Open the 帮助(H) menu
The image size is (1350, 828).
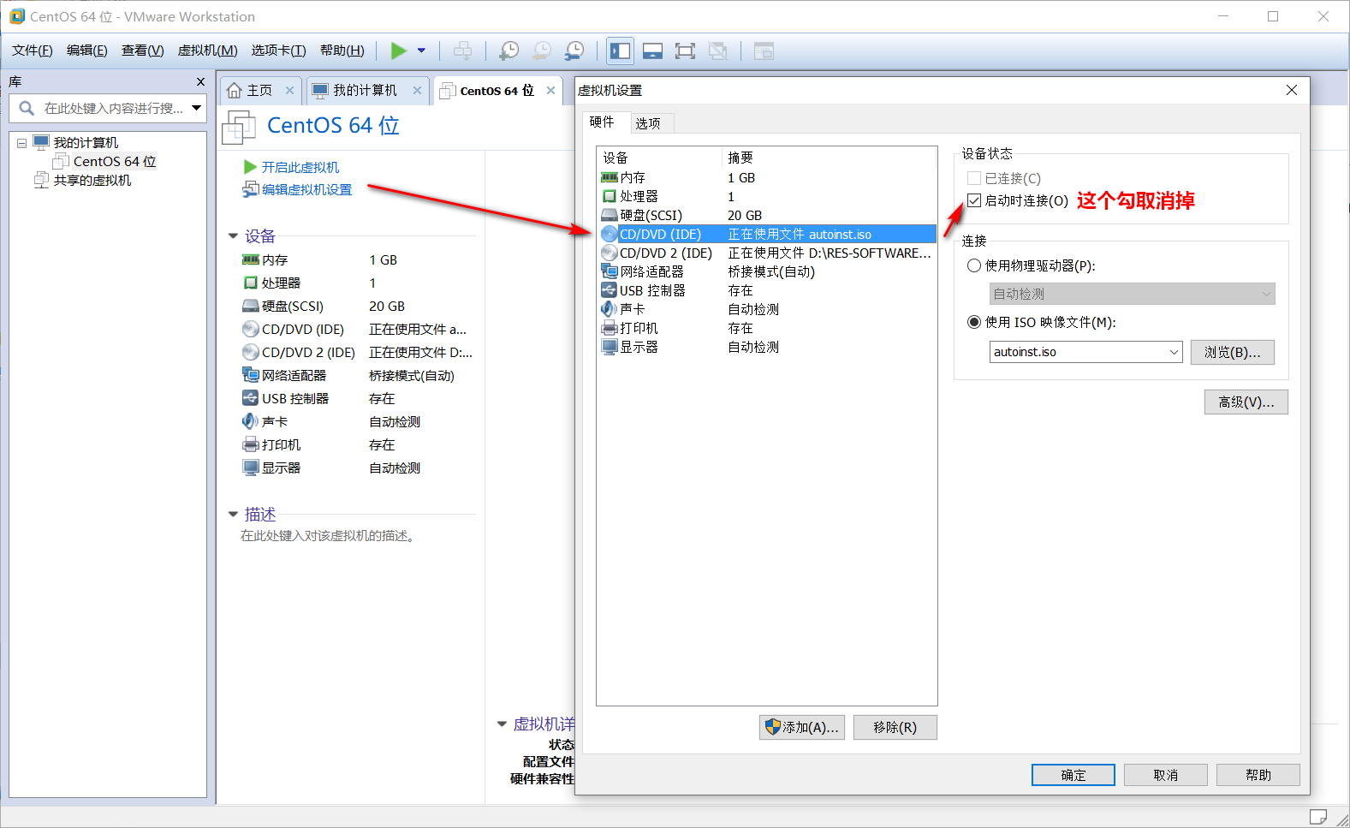(342, 51)
